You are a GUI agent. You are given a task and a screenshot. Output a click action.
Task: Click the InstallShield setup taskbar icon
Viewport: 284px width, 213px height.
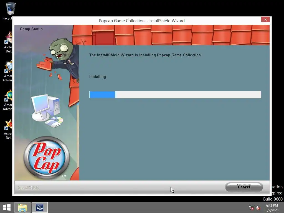point(40,207)
